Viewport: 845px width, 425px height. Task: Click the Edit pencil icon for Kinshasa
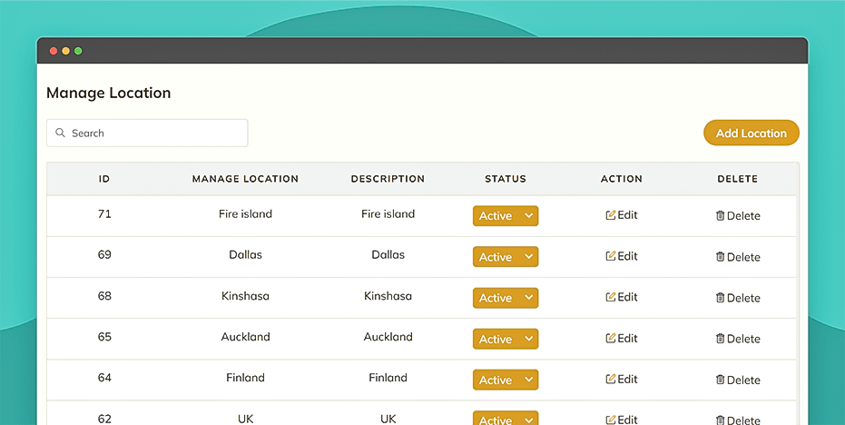(x=611, y=297)
